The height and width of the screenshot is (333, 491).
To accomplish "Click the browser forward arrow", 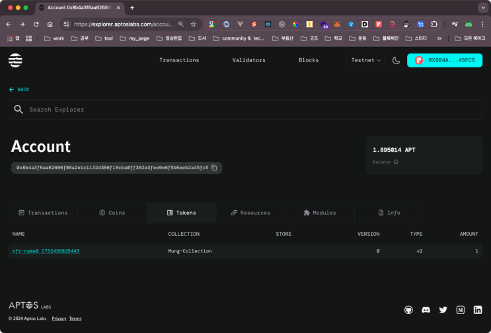I will pos(22,24).
